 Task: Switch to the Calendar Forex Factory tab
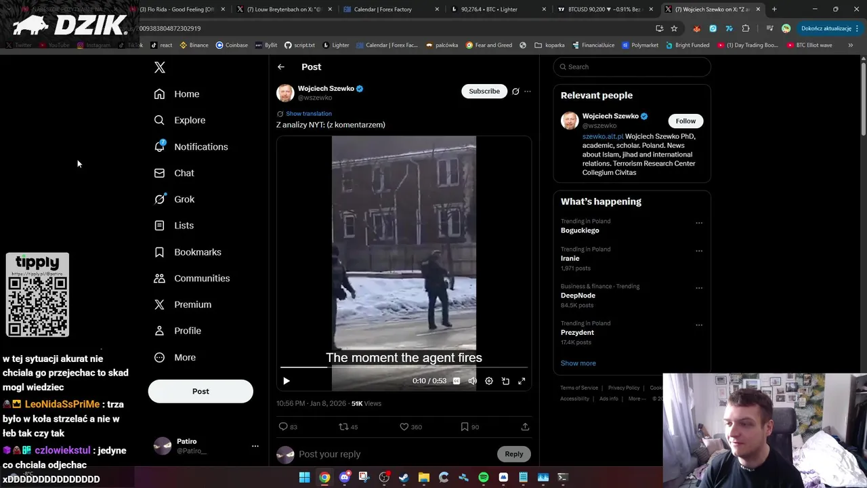pos(391,9)
